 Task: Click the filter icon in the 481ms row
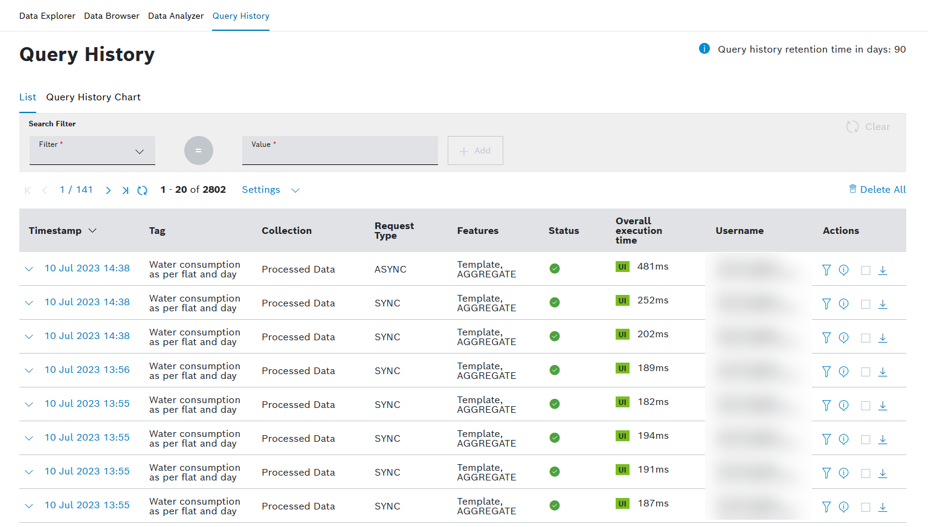[826, 270]
